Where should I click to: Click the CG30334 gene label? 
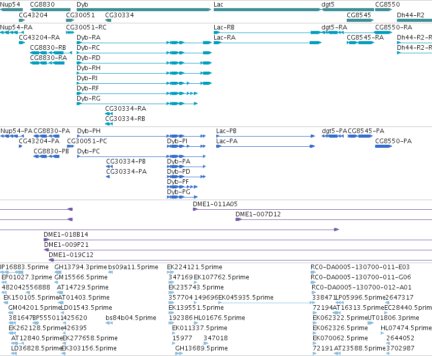click(120, 15)
